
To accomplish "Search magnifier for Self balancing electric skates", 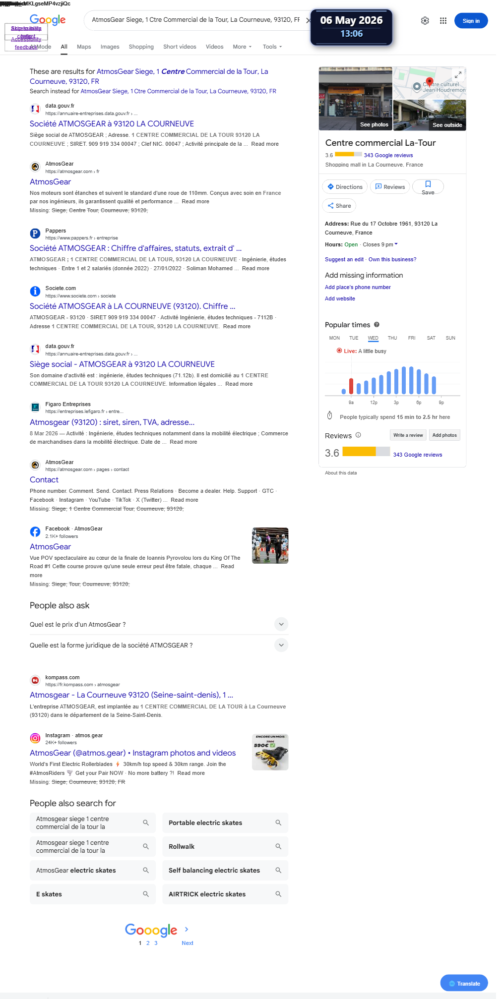I will [278, 870].
